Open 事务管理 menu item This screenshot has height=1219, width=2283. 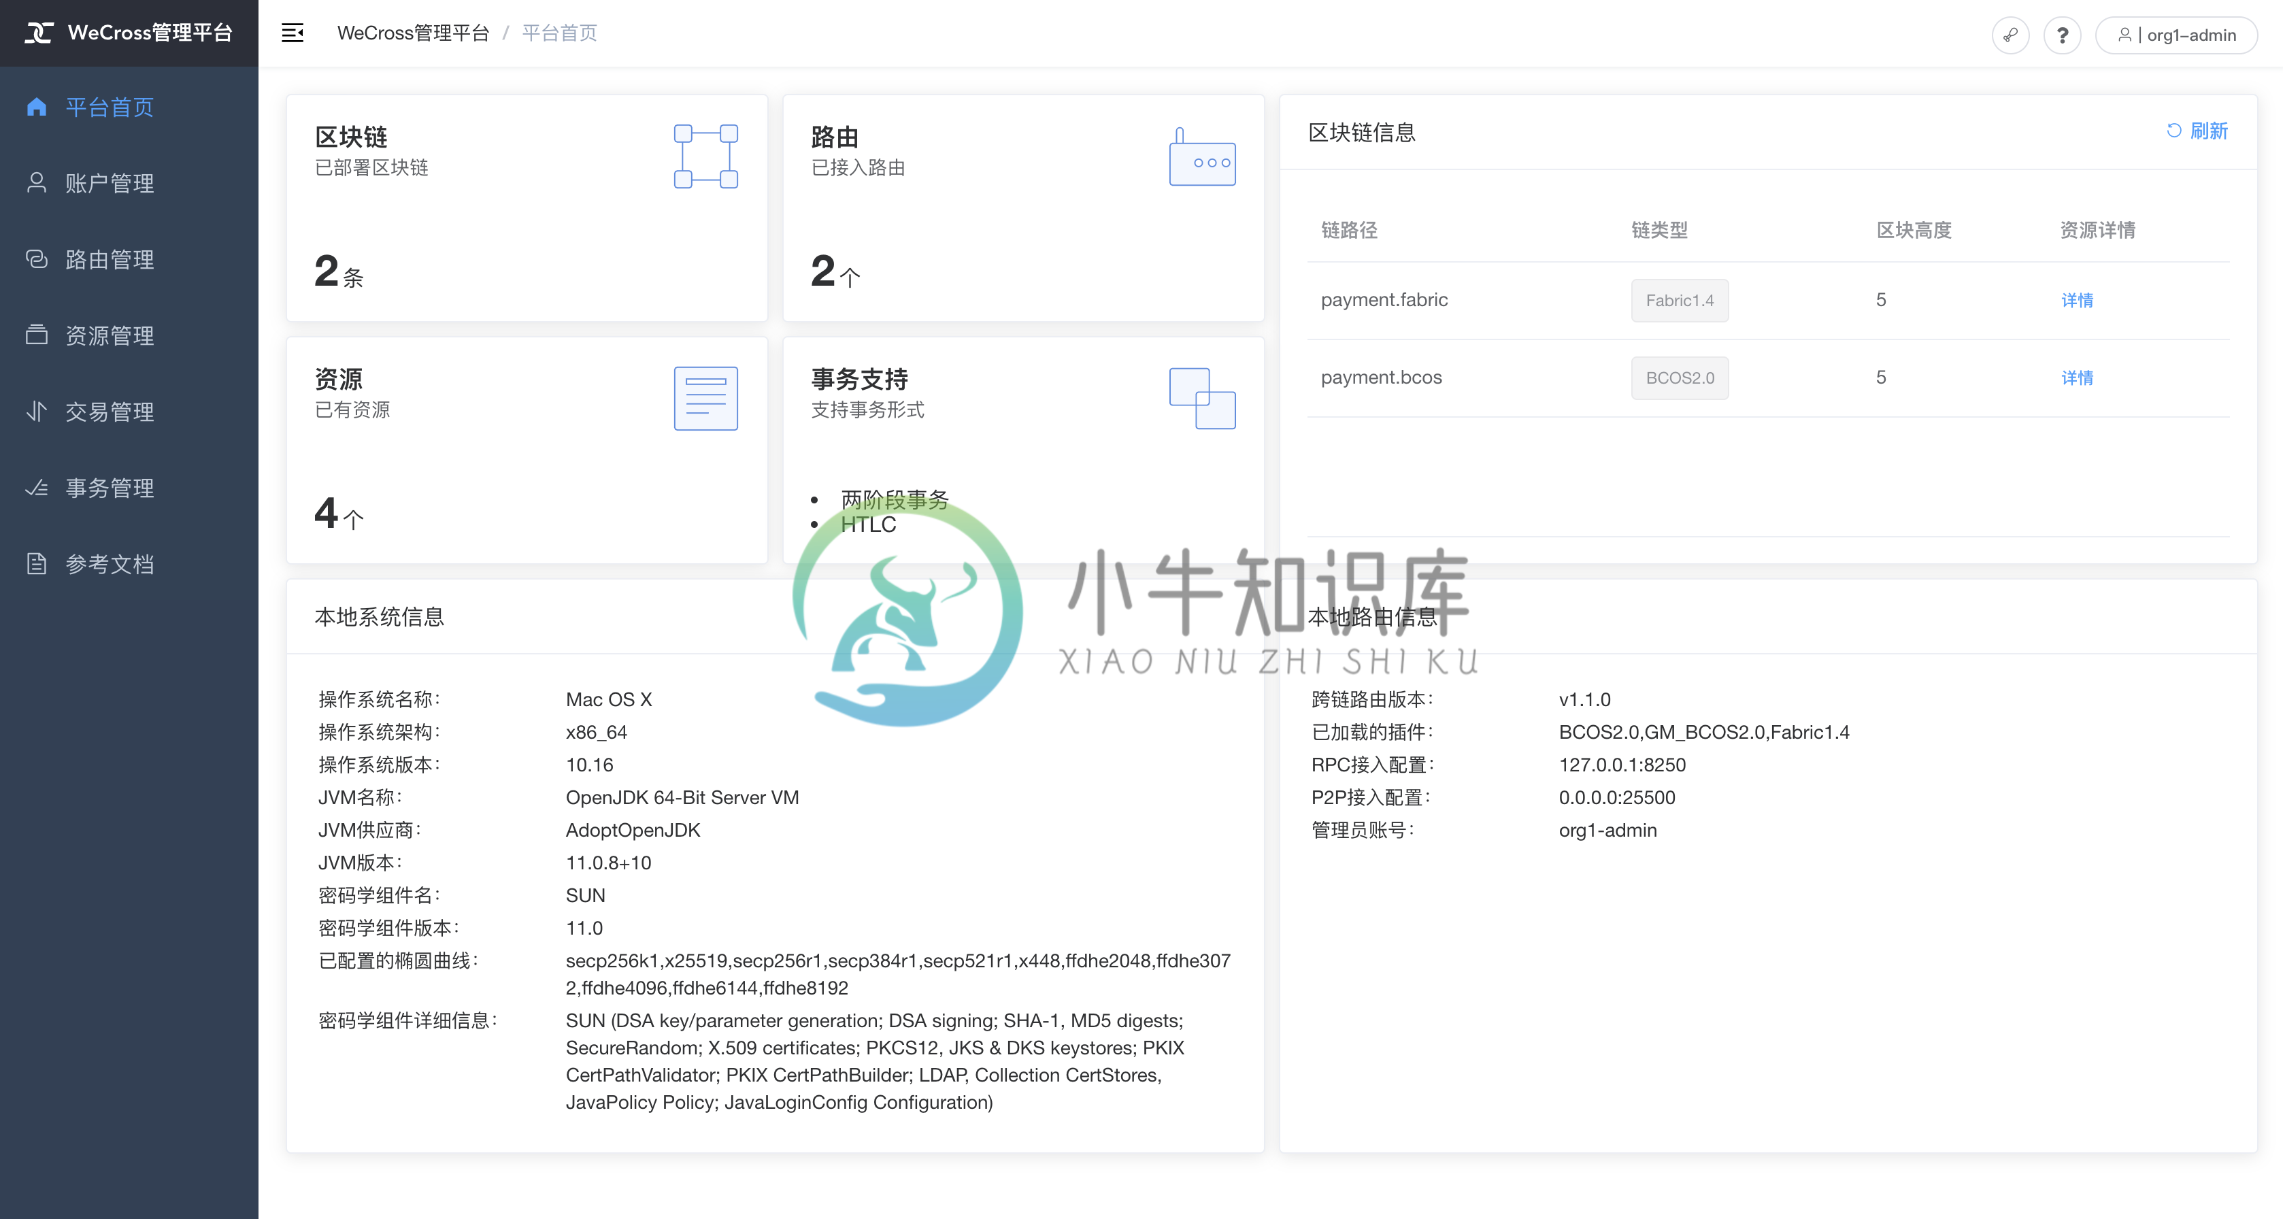[129, 487]
